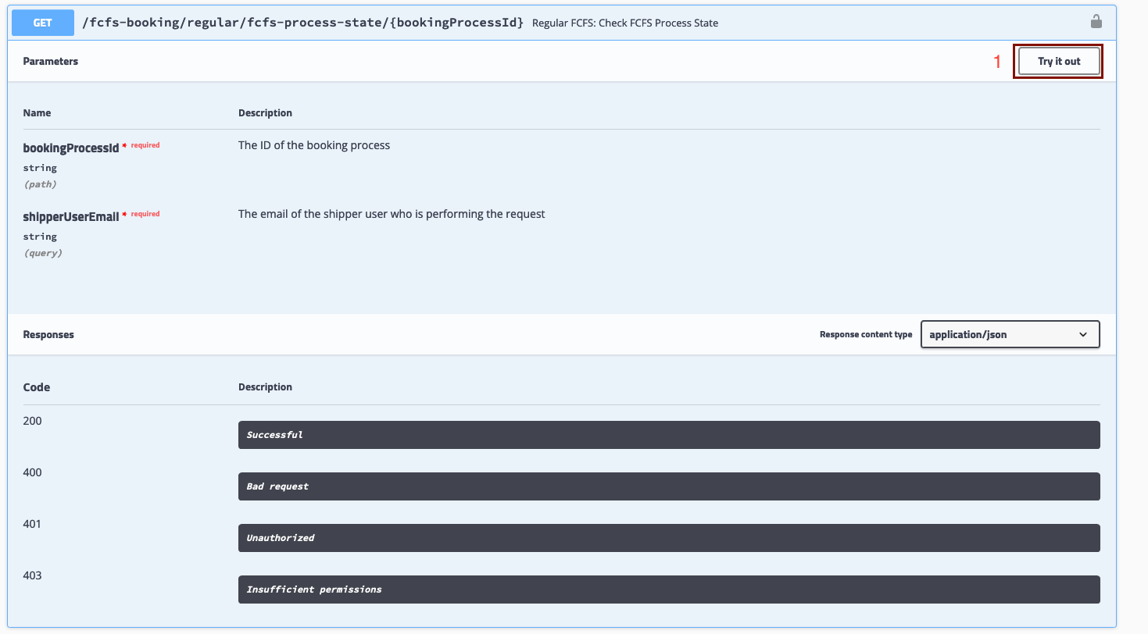Click the 200 response code
1148x634 pixels.
click(33, 421)
